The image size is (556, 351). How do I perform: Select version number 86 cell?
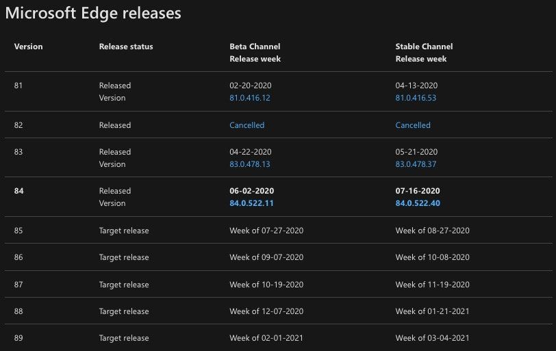(x=18, y=257)
